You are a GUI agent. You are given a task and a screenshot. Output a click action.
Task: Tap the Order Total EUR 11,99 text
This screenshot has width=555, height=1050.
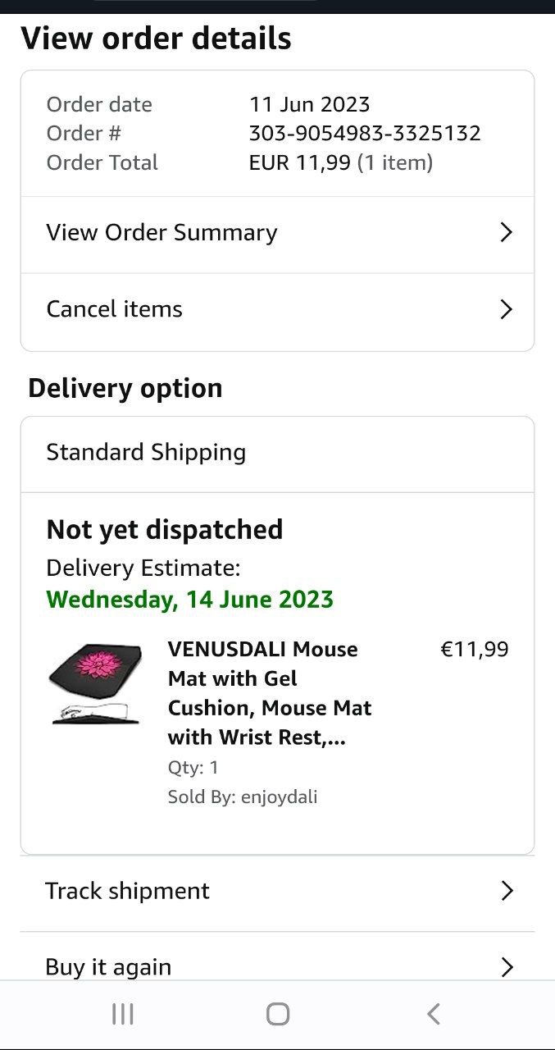click(x=340, y=162)
